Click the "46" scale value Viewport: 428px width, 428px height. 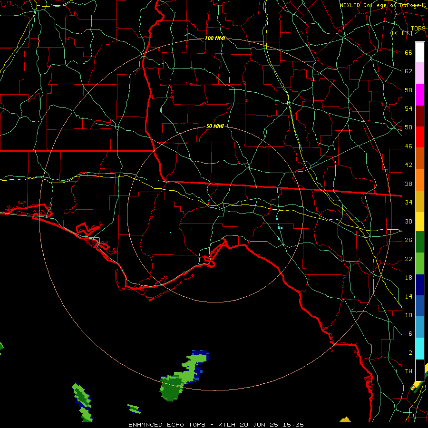click(409, 146)
